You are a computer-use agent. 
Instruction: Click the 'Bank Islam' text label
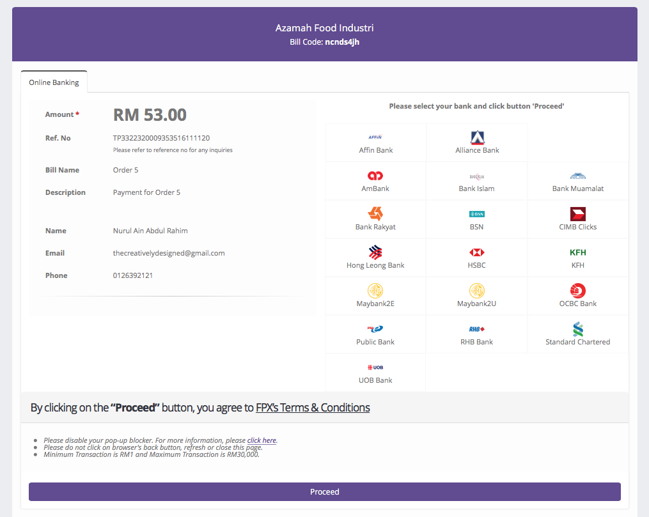point(477,189)
